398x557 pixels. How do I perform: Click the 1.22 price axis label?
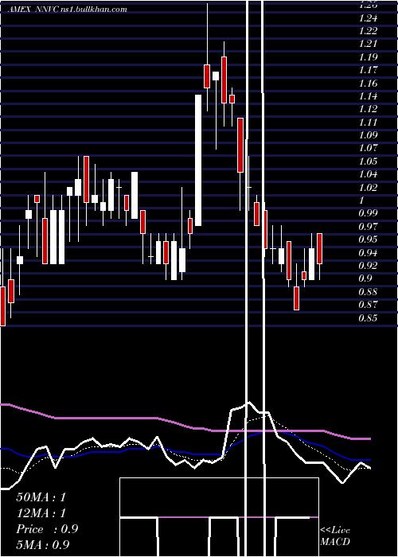click(368, 30)
